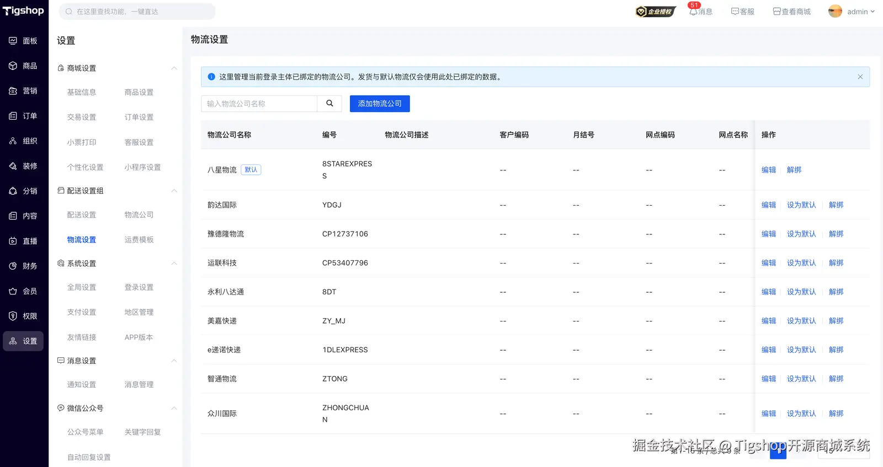
Task: Select 消息管理 in settings menu
Action: [139, 384]
